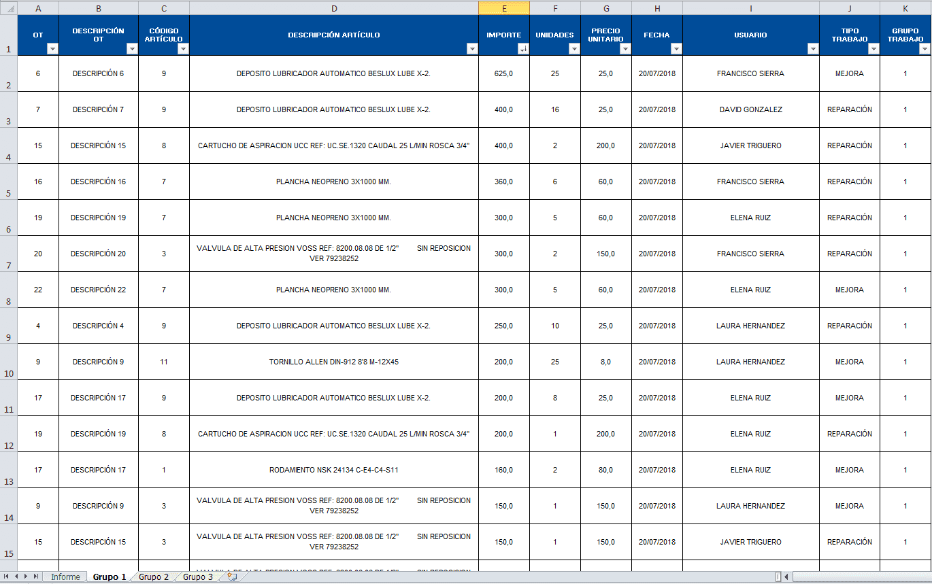Open the UNIDADES filter dropdown
The image size is (932, 584).
[574, 49]
